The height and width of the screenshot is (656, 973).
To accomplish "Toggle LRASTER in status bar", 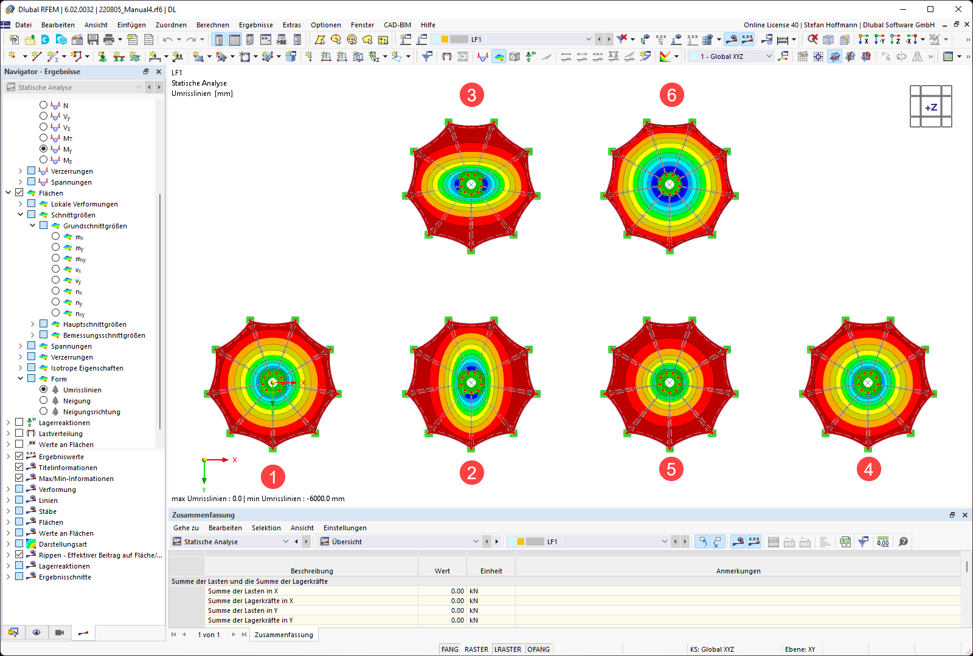I will (508, 649).
